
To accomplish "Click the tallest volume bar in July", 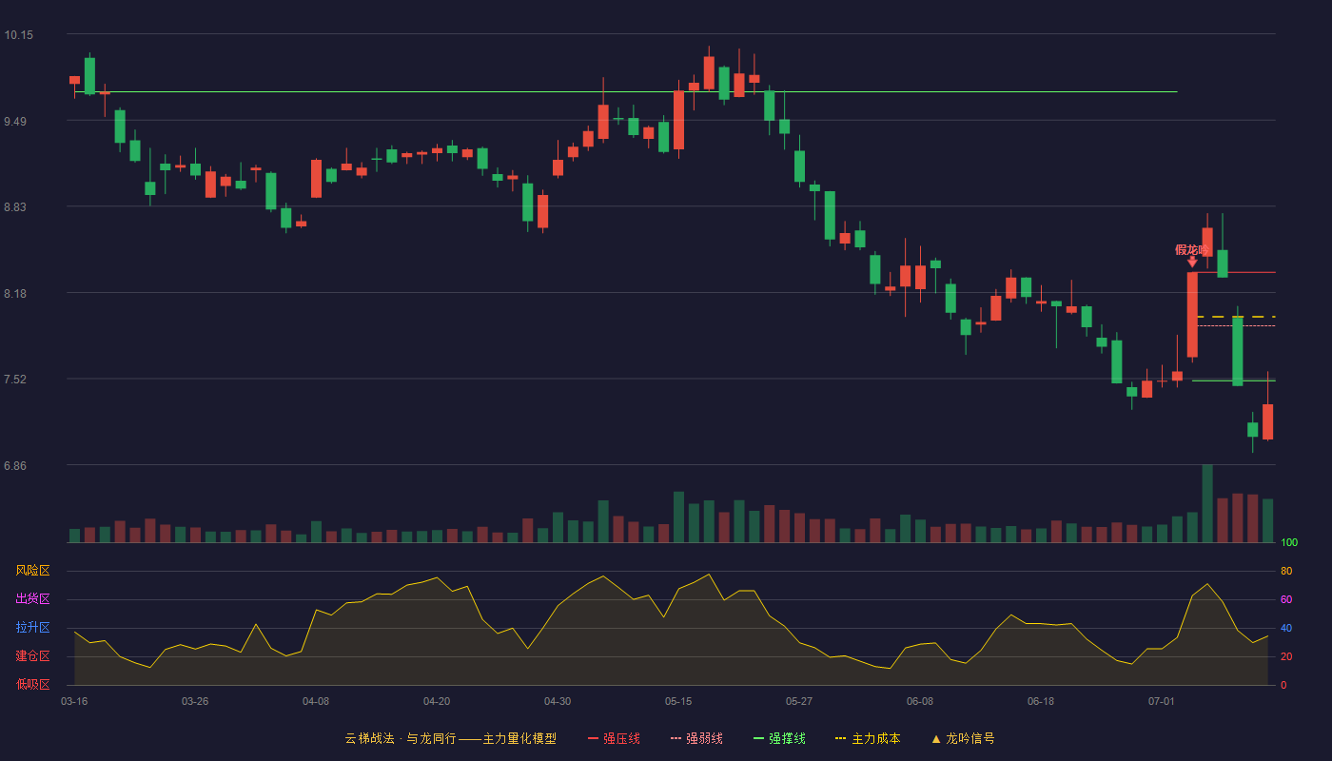I will point(1207,503).
